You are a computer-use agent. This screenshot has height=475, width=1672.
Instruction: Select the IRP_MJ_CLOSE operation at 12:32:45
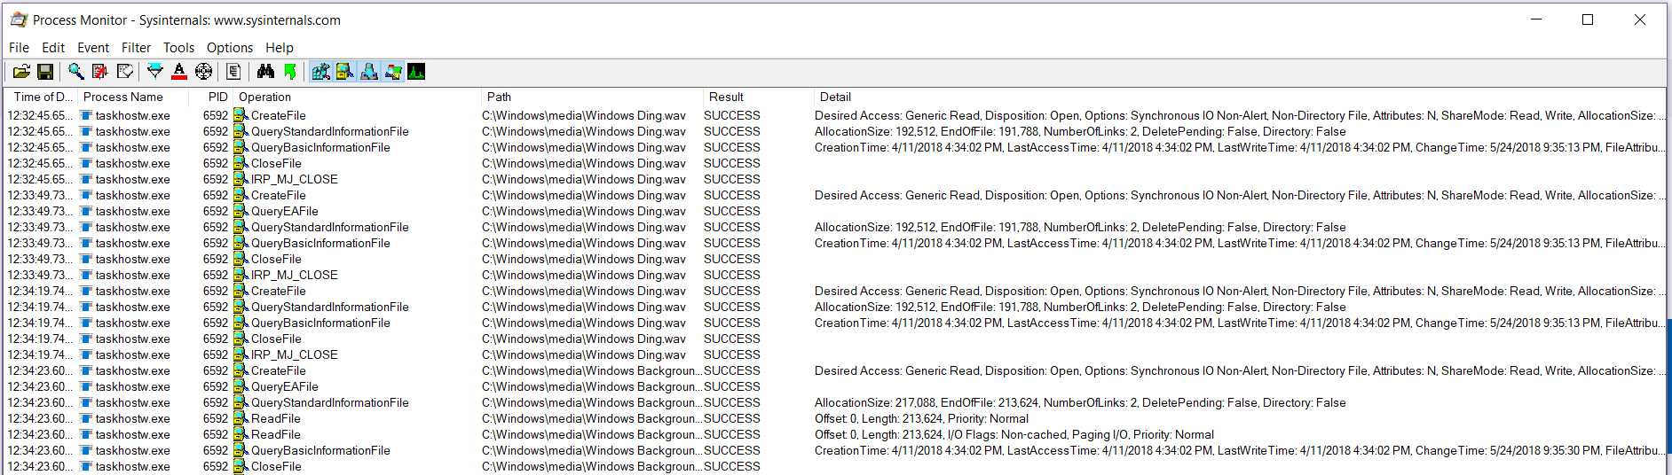click(x=294, y=179)
